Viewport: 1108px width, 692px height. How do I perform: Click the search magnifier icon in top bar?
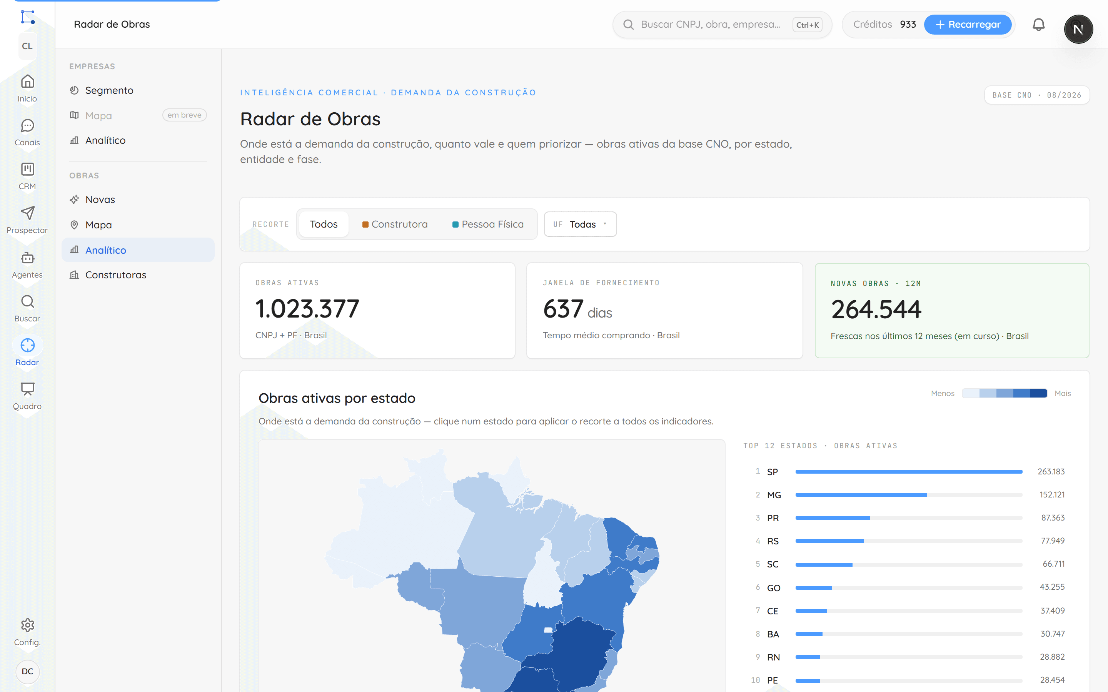(629, 25)
